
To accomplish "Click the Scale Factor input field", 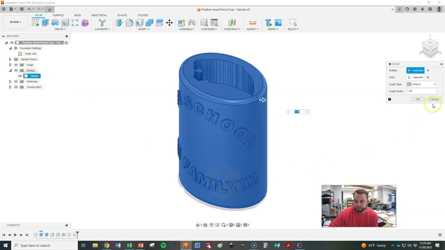I will [x=421, y=91].
